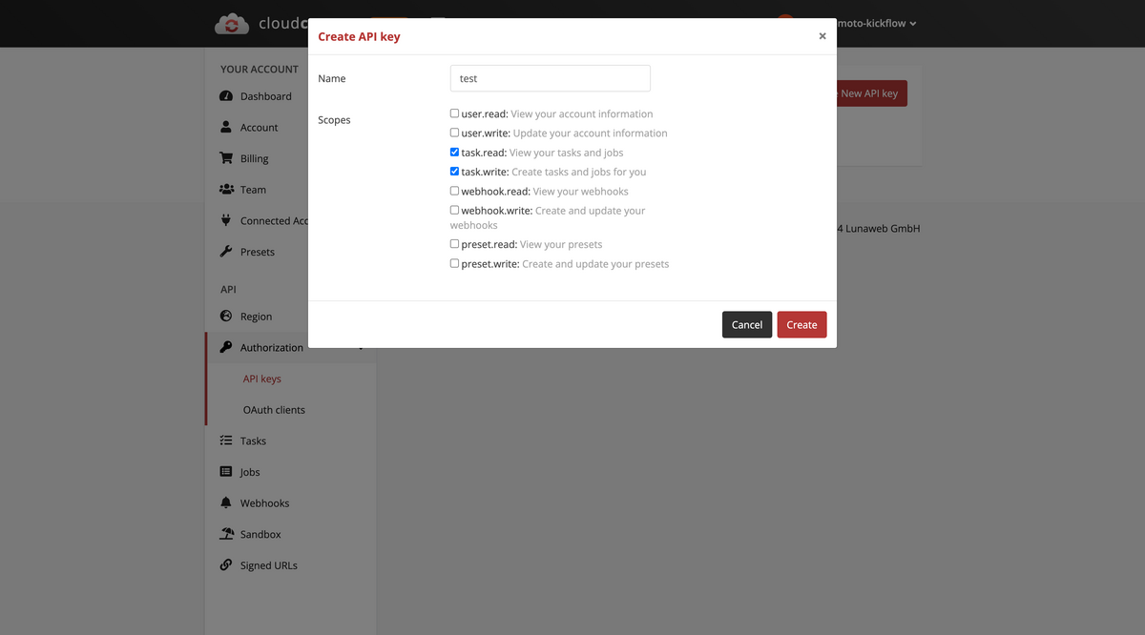Open the moto-kickflow account dropdown
The image size is (1145, 635).
point(875,23)
